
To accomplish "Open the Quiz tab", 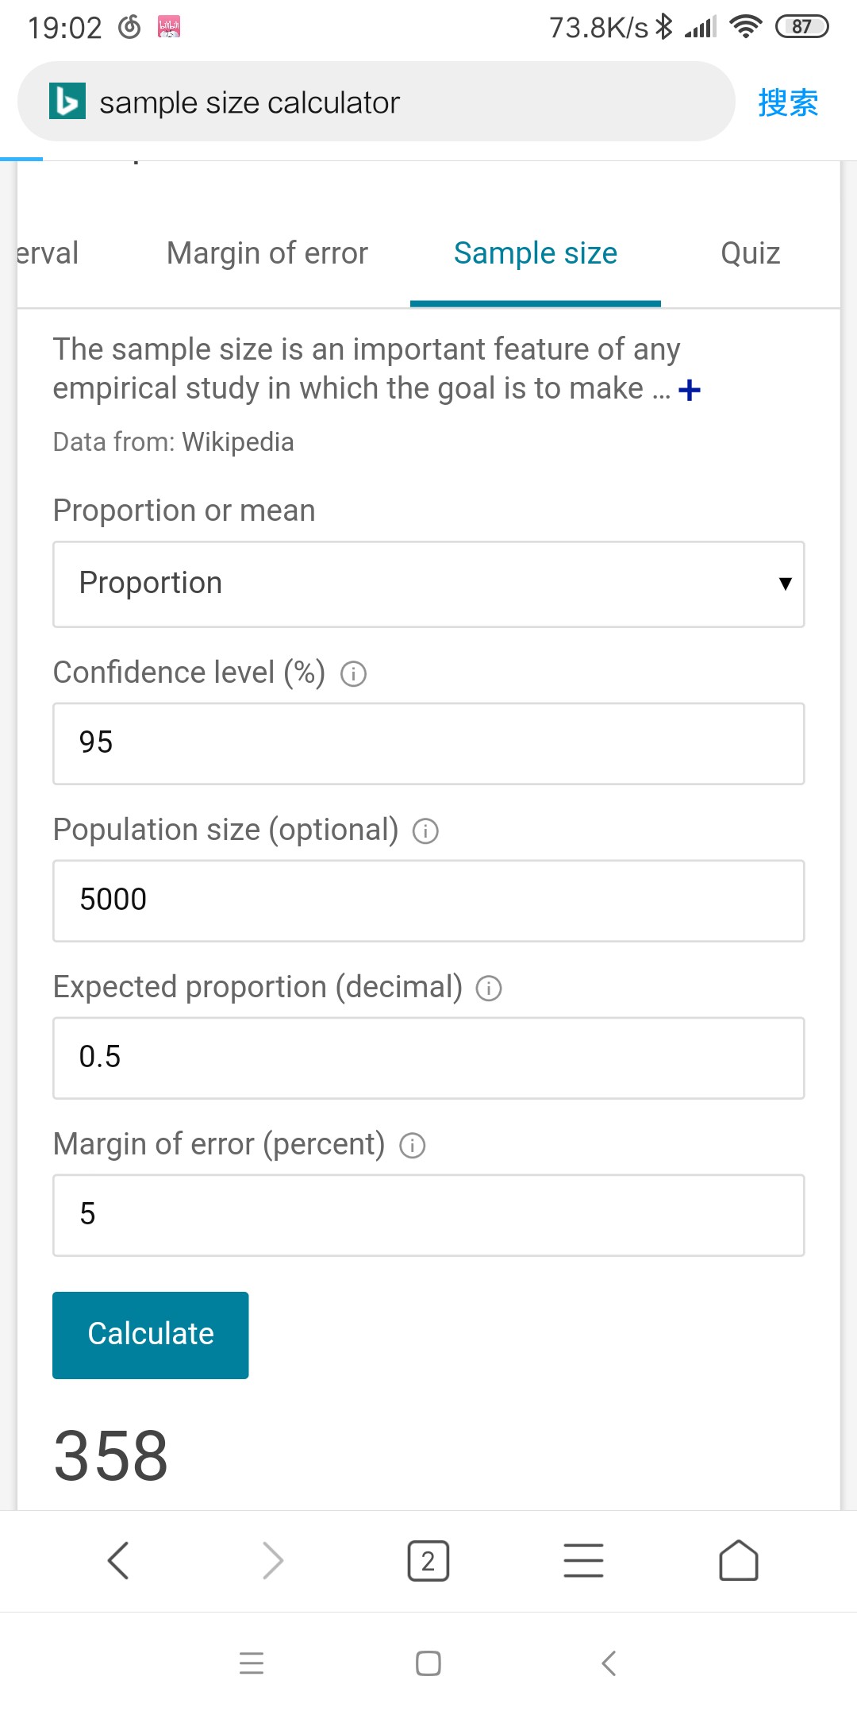I will [x=750, y=253].
